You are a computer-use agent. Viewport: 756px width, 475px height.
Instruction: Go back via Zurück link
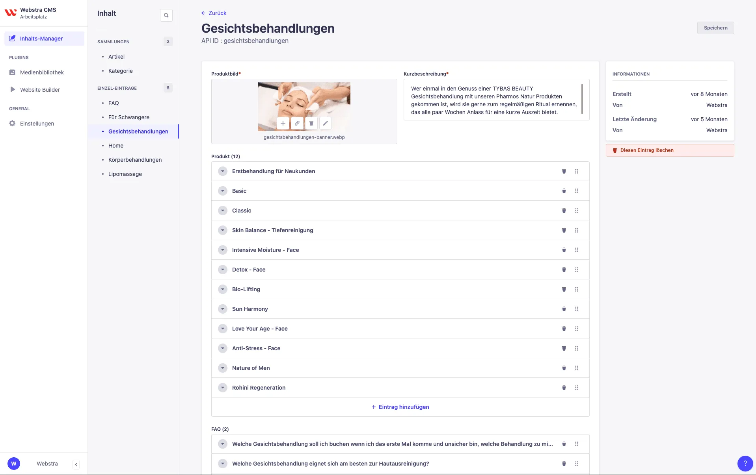pos(214,13)
